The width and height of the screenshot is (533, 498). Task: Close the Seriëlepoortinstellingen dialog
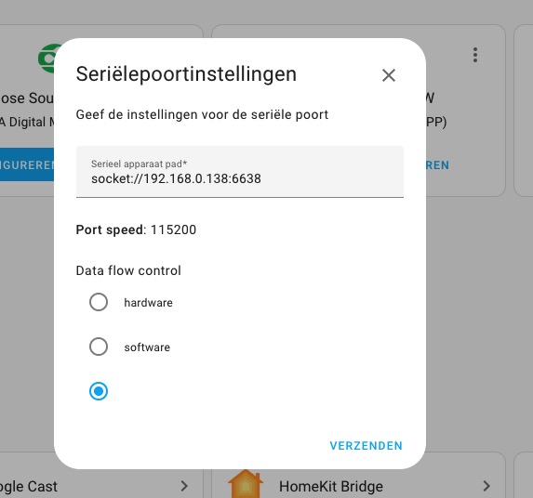(x=389, y=75)
